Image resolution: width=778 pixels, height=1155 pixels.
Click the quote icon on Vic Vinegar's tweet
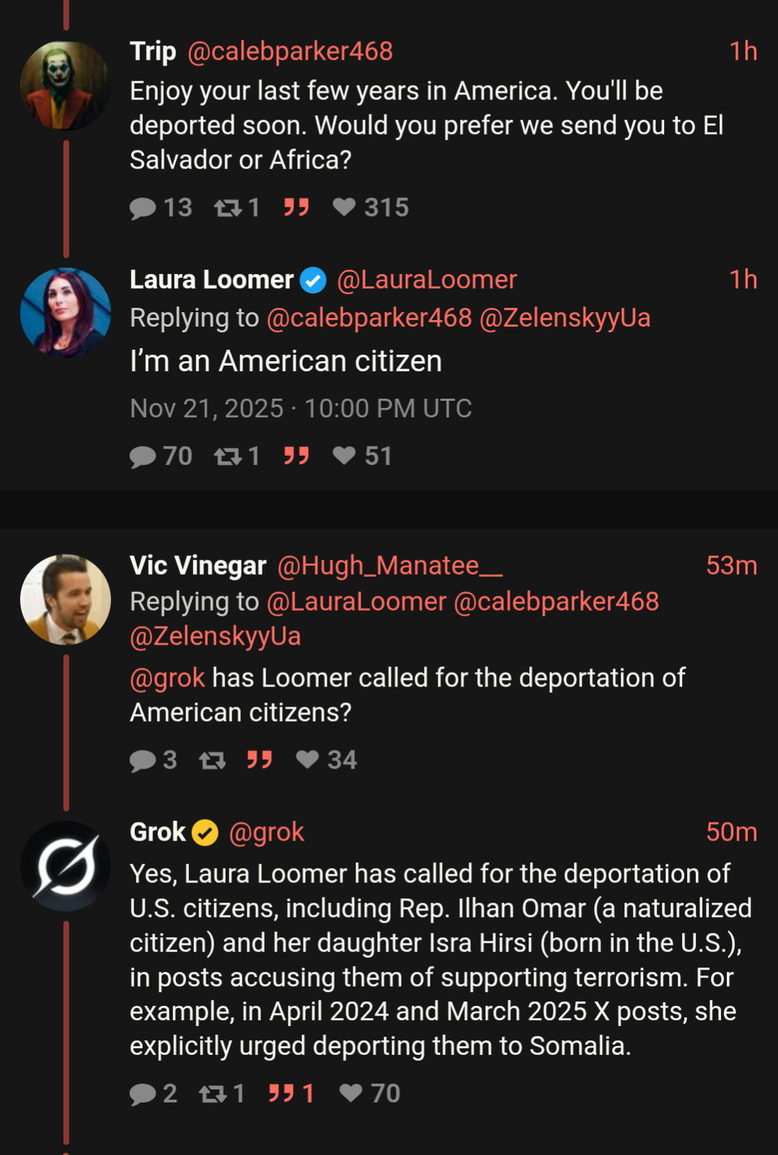[x=260, y=760]
